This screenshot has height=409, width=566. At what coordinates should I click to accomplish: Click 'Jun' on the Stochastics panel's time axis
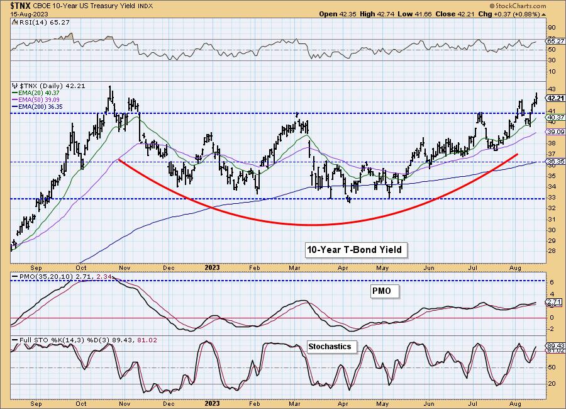428,403
